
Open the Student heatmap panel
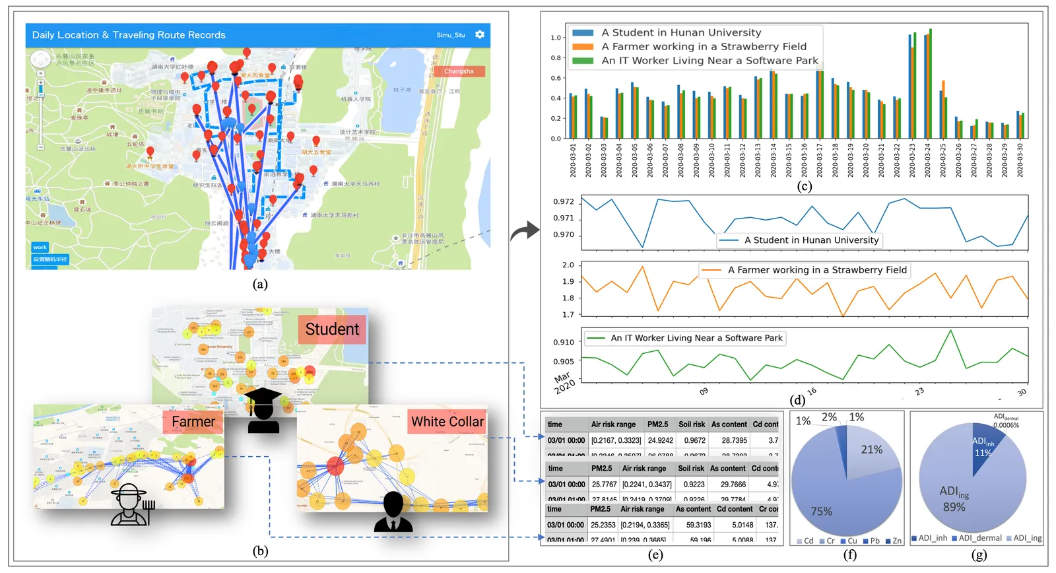point(260,361)
